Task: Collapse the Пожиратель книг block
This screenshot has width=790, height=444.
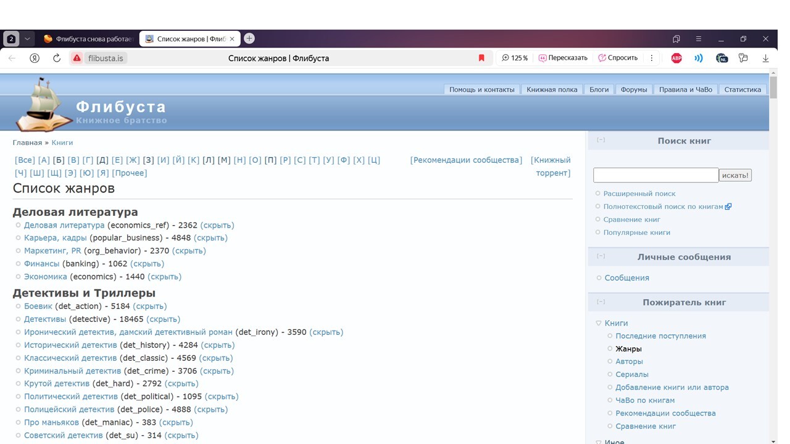Action: [x=601, y=302]
